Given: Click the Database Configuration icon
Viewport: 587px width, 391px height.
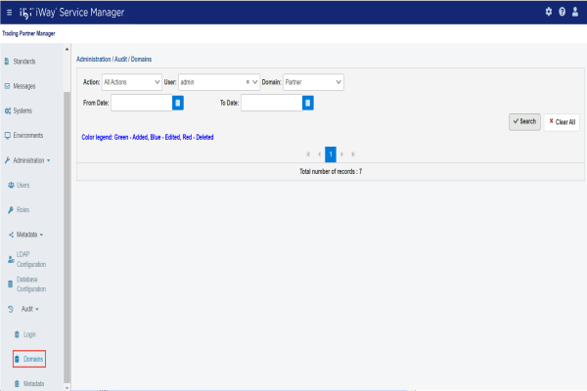Looking at the screenshot, I should (x=11, y=284).
